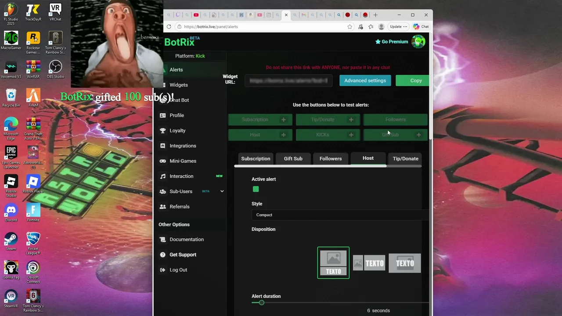The height and width of the screenshot is (316, 562).
Task: Bookmark this page with the star icon
Action: [x=350, y=26]
